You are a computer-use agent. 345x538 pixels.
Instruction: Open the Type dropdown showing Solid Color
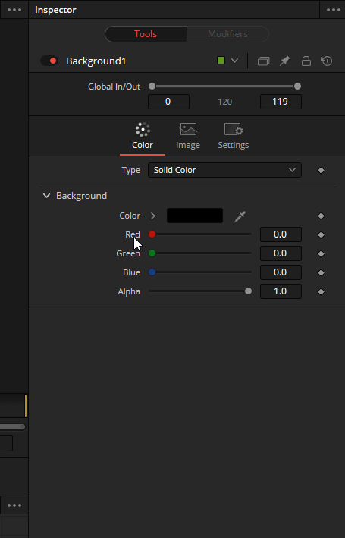coord(224,170)
